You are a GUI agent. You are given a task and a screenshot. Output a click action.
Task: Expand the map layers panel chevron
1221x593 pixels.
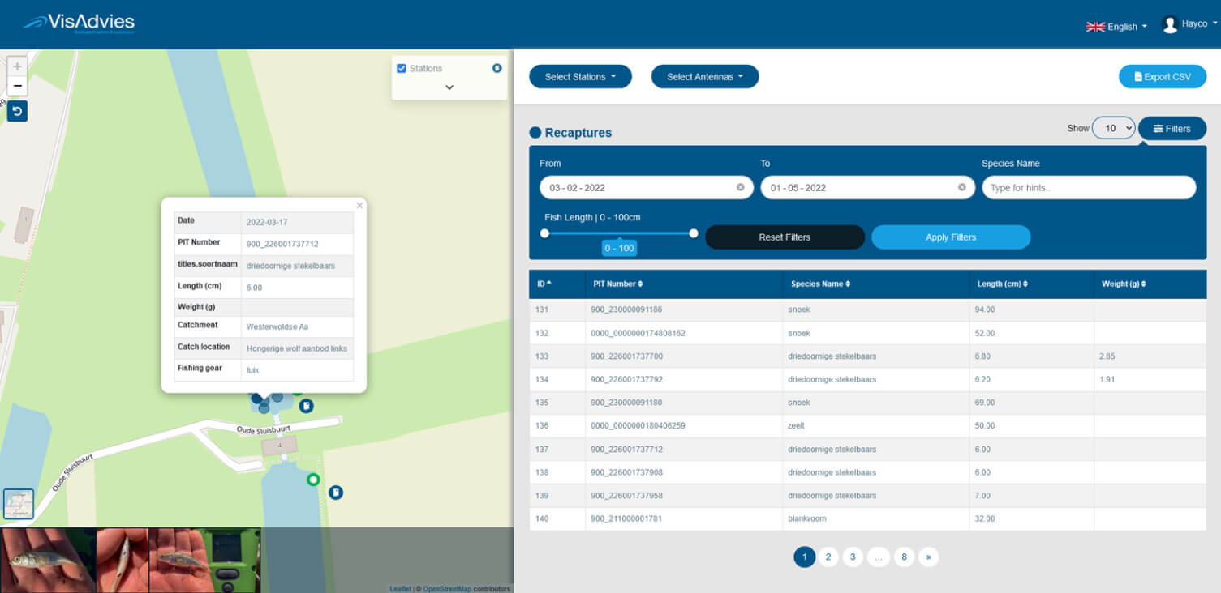tap(449, 87)
